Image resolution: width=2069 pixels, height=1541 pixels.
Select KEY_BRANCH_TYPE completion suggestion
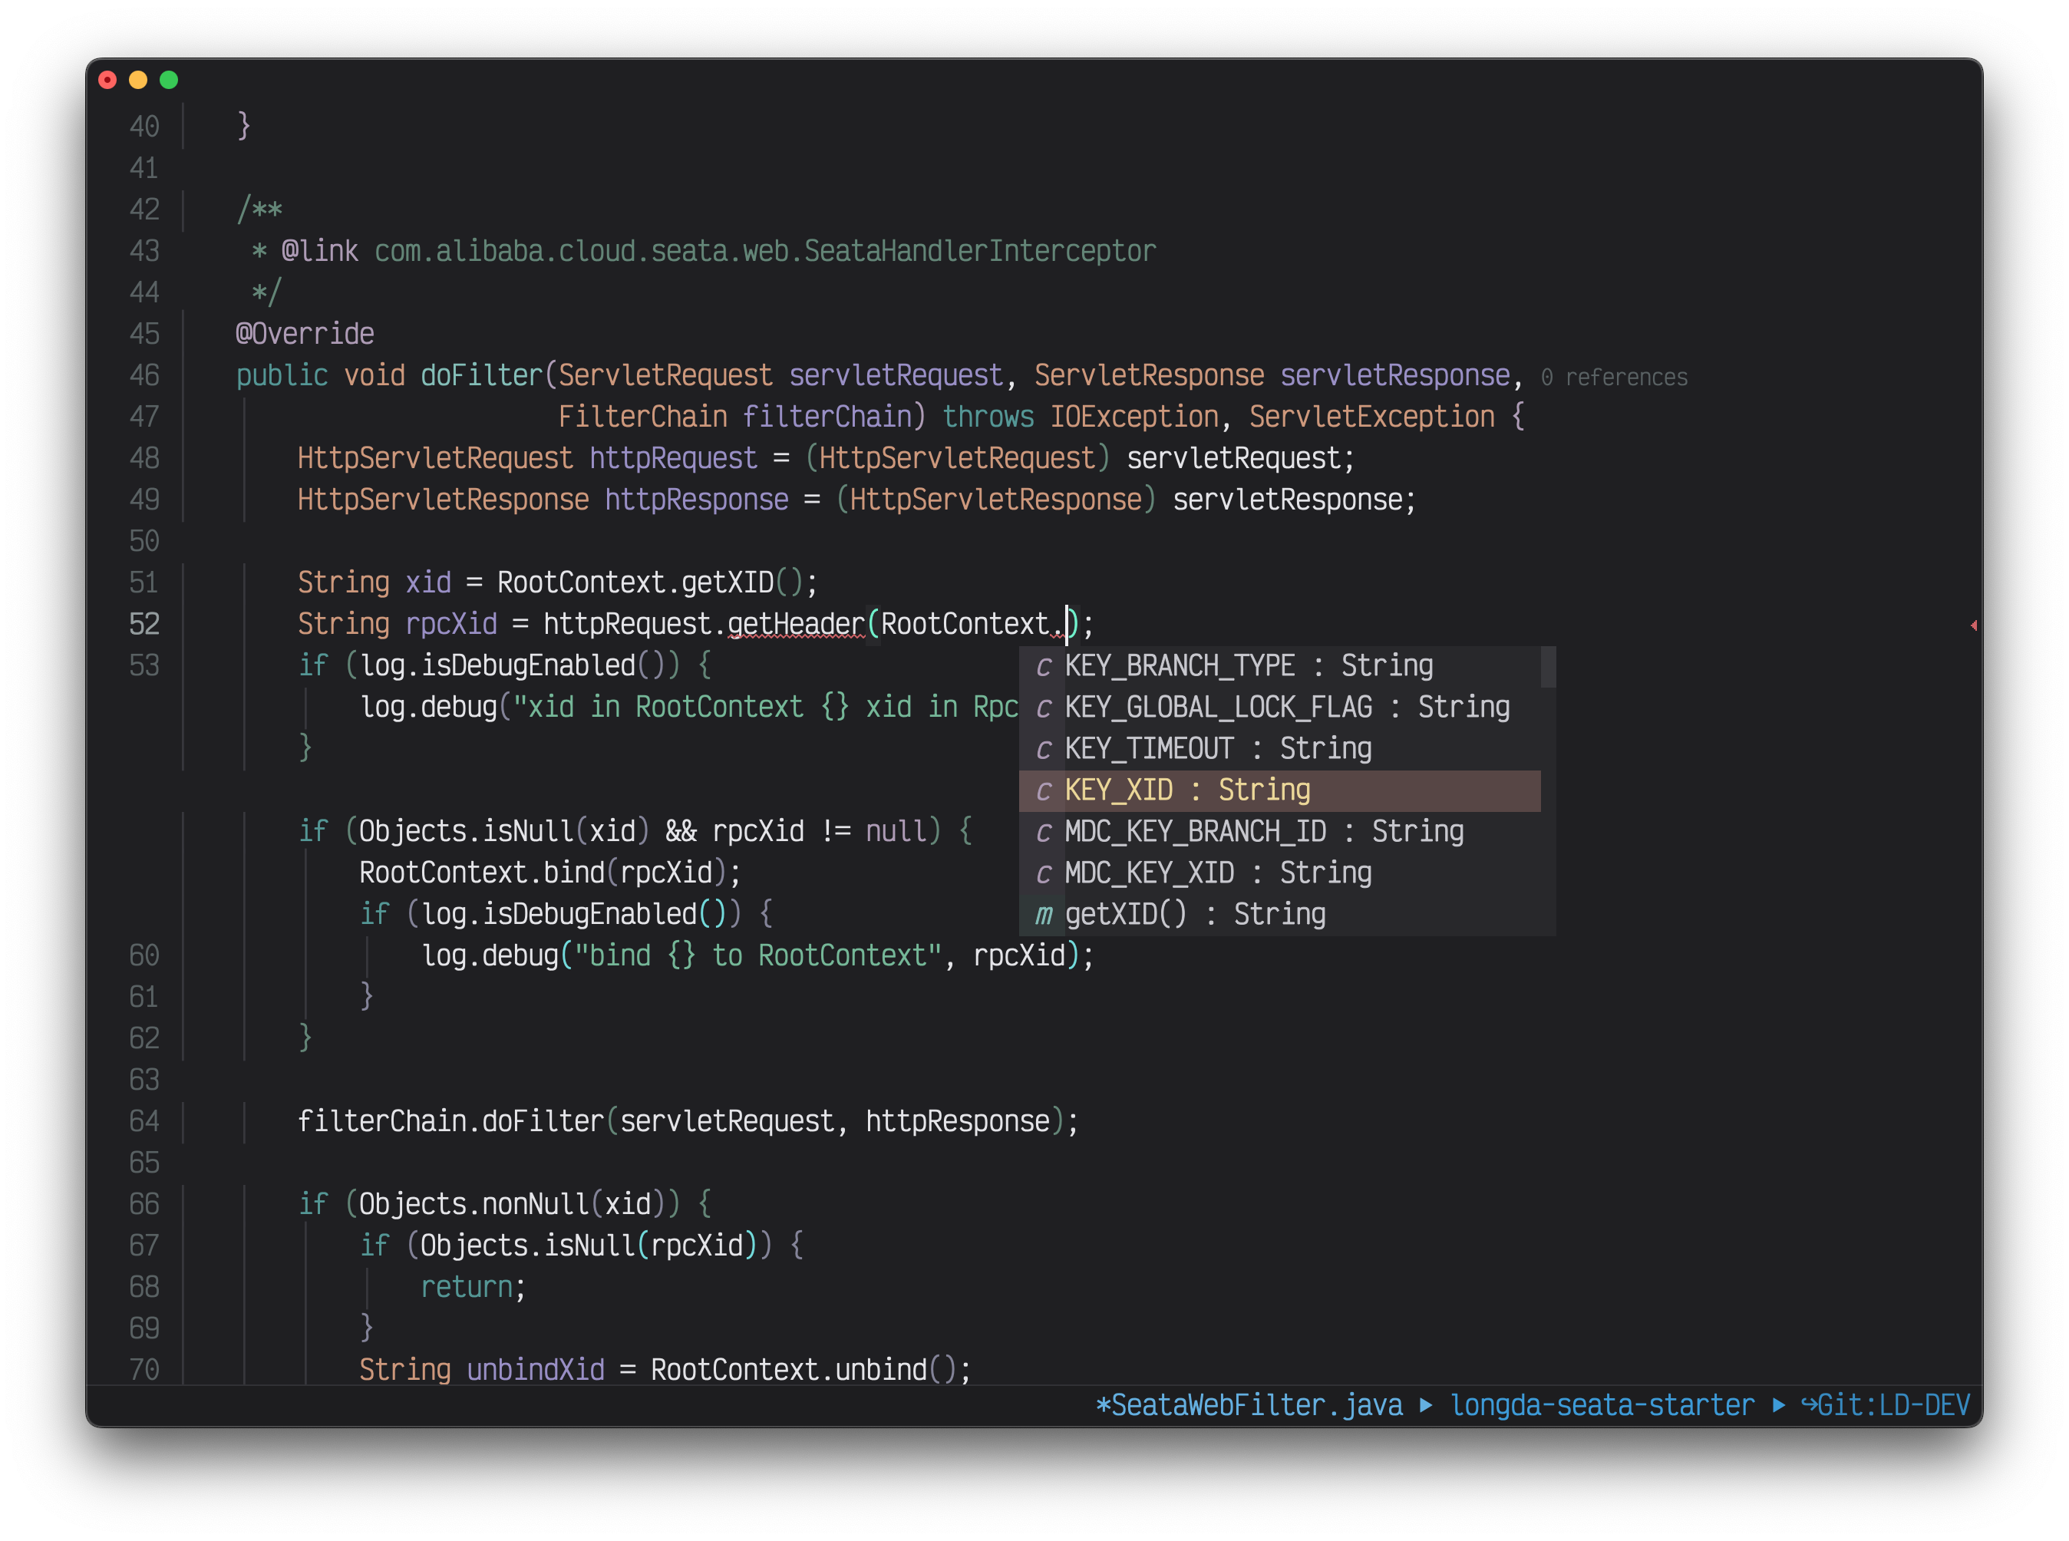click(x=1280, y=666)
